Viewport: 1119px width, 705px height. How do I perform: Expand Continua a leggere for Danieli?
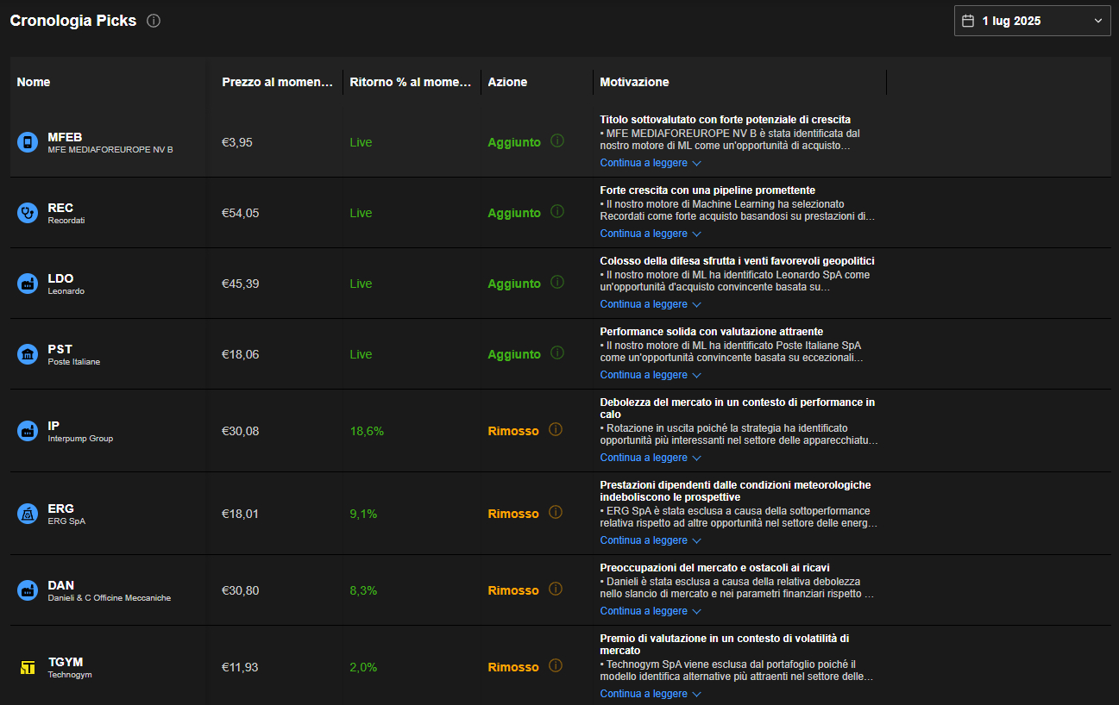[651, 611]
